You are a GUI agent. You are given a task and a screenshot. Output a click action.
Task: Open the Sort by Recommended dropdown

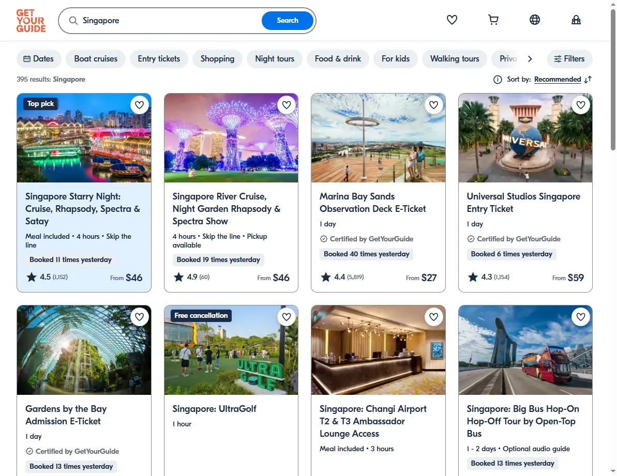coord(557,80)
